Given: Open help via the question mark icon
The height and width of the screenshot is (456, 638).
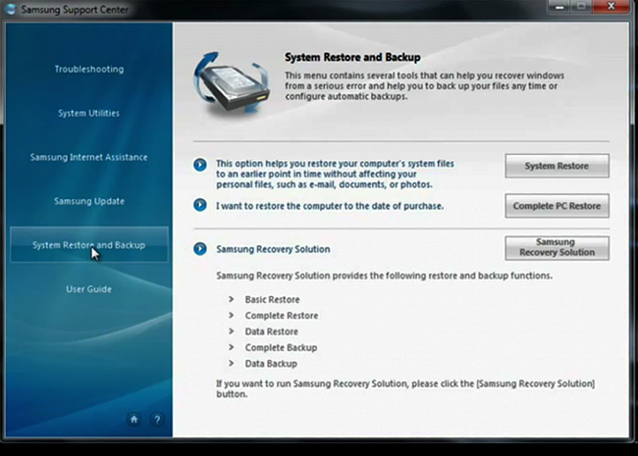Looking at the screenshot, I should click(157, 419).
